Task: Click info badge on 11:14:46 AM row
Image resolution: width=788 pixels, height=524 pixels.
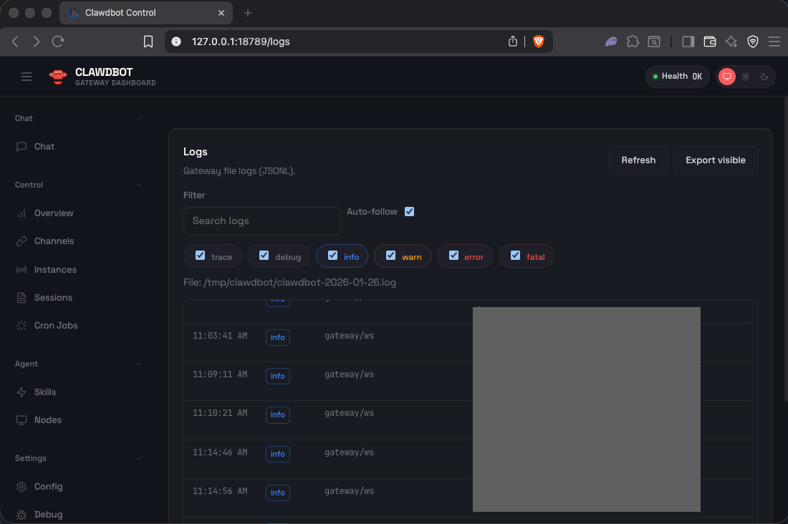Action: tap(278, 454)
